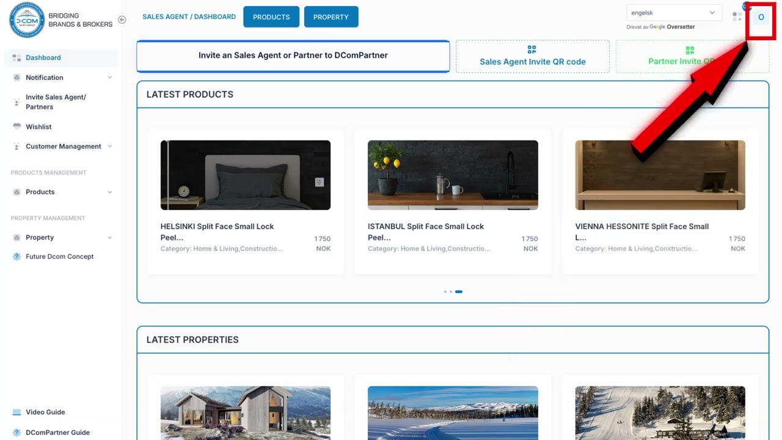Open the snowy plateau property thumbnail

[453, 413]
